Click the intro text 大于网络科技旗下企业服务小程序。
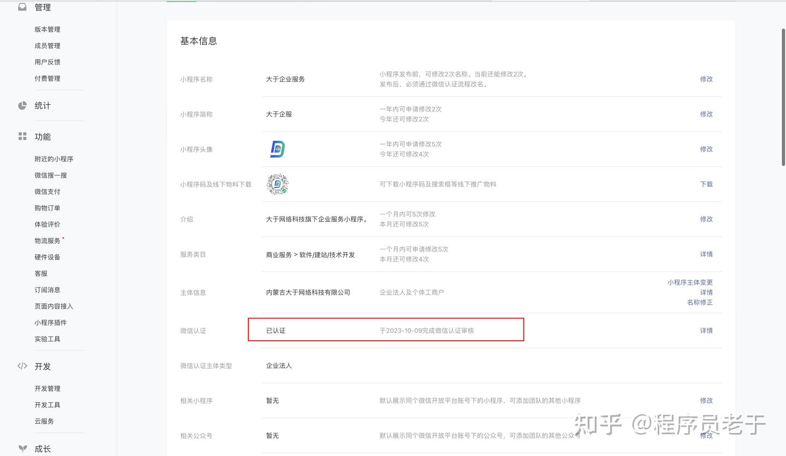The height and width of the screenshot is (456, 786). click(x=318, y=219)
